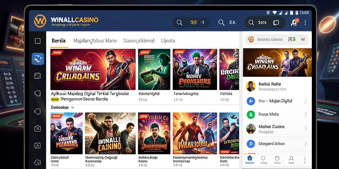Switch to the Djoila tab
339x169 pixels.
168,41
